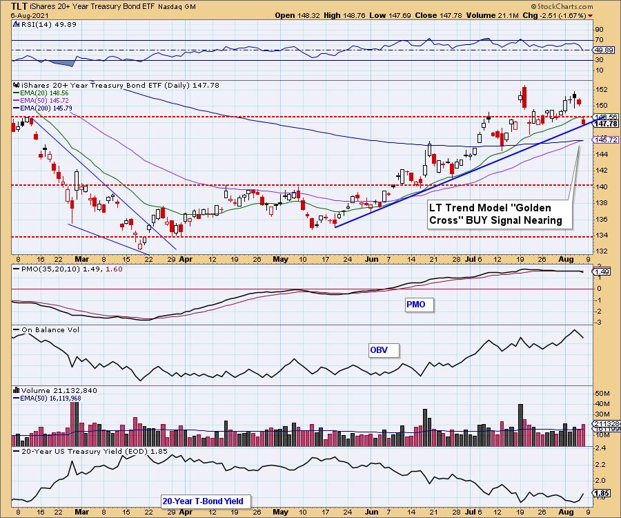Image resolution: width=621 pixels, height=518 pixels.
Task: Click the 2.2 yield axis label
Action: (x=600, y=465)
